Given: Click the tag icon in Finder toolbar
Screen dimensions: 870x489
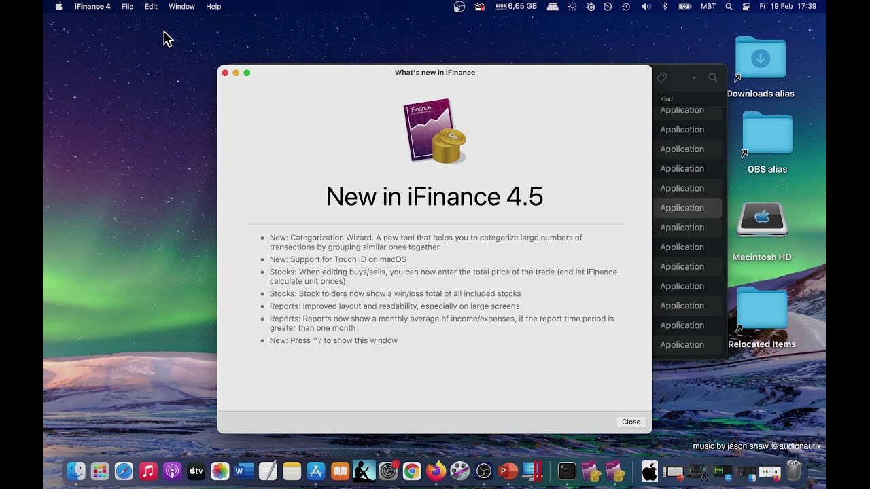Looking at the screenshot, I should (x=662, y=77).
